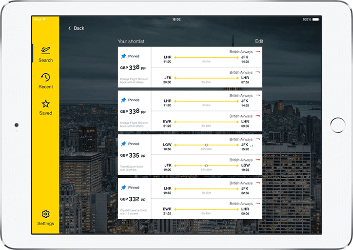This screenshot has height=250, width=353.
Task: Select the LHR 19:55 to JFK 22:50 flight row
Action: [206, 189]
